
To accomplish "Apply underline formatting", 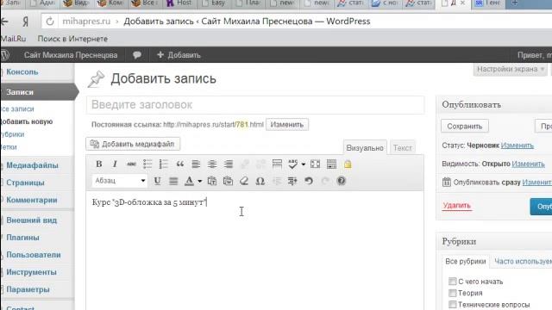I will click(x=157, y=181).
